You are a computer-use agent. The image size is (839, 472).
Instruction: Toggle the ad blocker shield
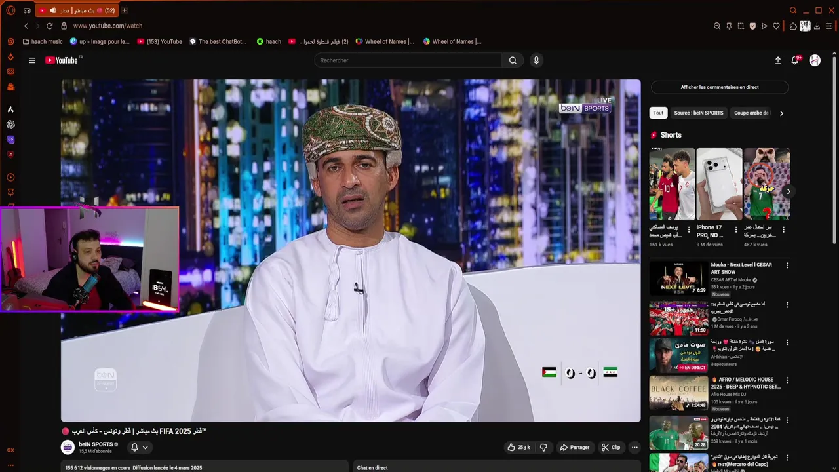(752, 26)
